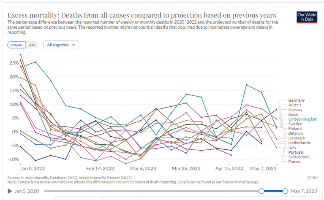
Task: Highlight the United Kingdom legend entry
Action: coord(302,119)
